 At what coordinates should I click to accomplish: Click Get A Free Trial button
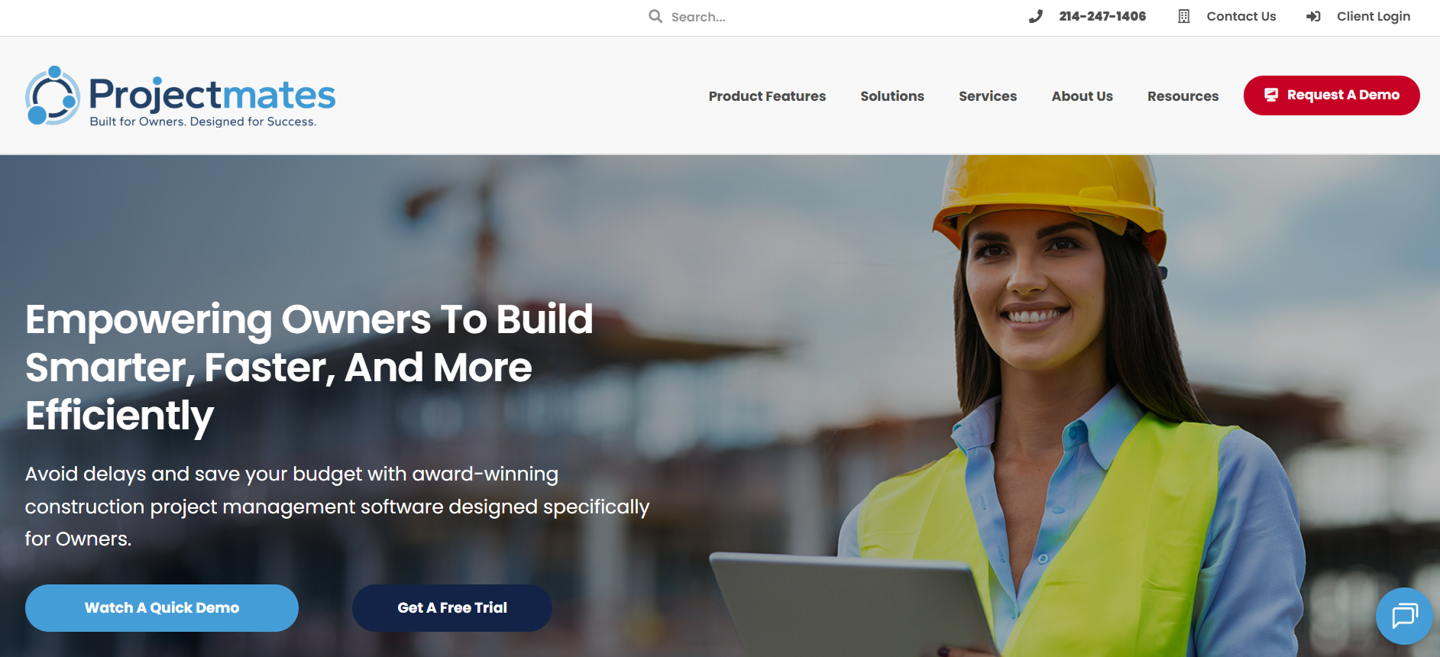(452, 608)
